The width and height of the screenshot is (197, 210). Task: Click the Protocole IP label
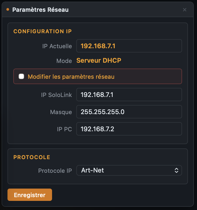pyautogui.click(x=55, y=171)
